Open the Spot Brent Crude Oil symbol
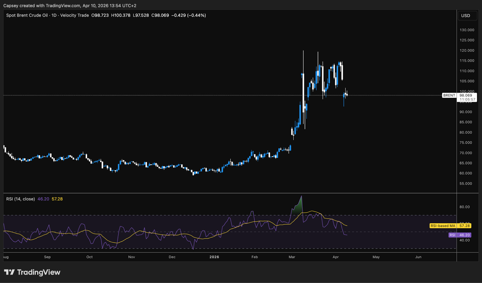482x283 pixels. point(27,15)
